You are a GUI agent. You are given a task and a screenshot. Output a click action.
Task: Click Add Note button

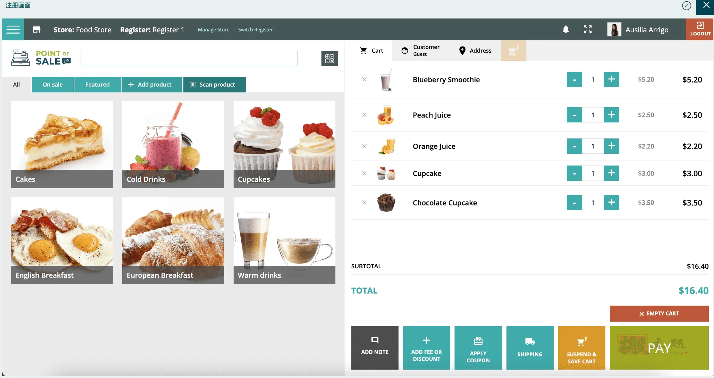[375, 348]
